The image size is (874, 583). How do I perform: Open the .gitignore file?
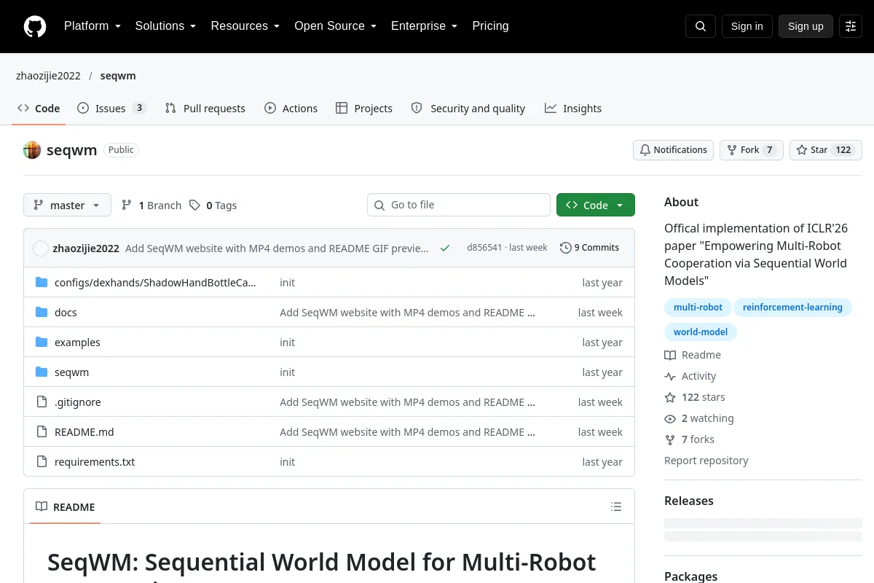pos(78,402)
